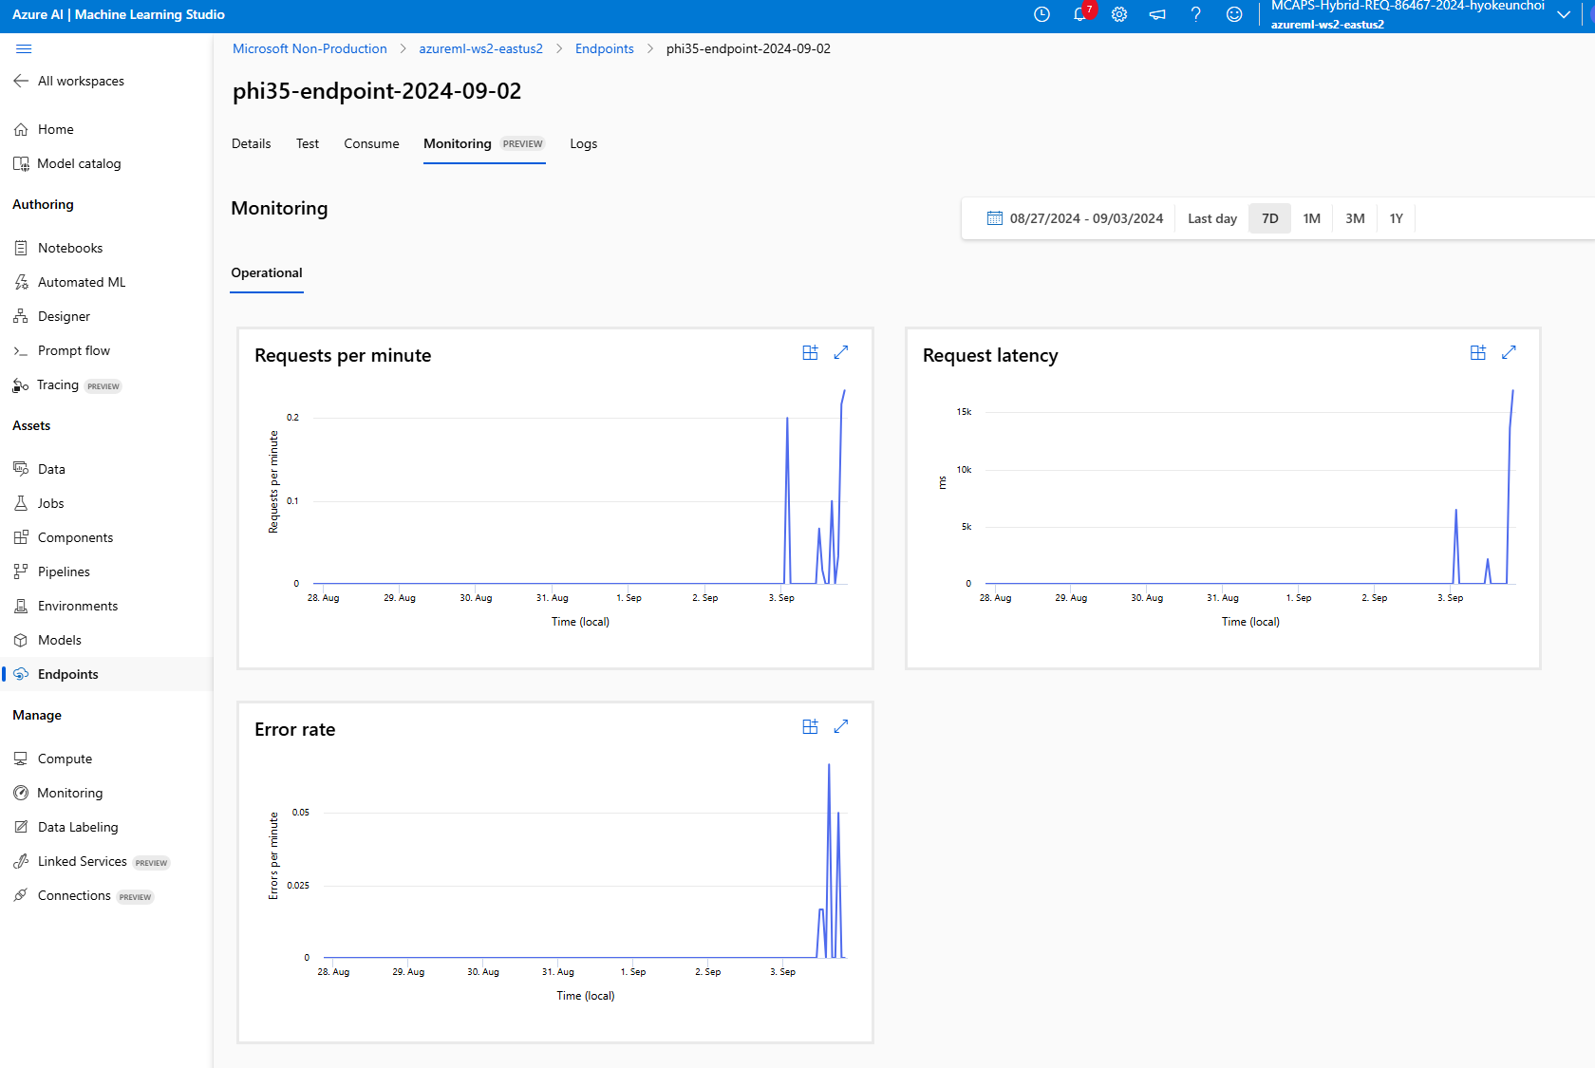This screenshot has height=1068, width=1595.
Task: Open Designer in sidebar
Action: tap(52, 316)
